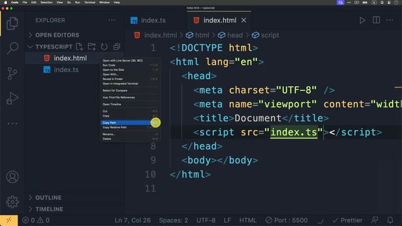Image resolution: width=402 pixels, height=226 pixels.
Task: Choose Rename... in context menu
Action: 130,134
